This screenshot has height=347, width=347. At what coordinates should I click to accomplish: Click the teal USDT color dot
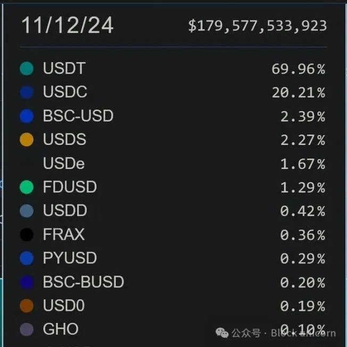(x=26, y=68)
